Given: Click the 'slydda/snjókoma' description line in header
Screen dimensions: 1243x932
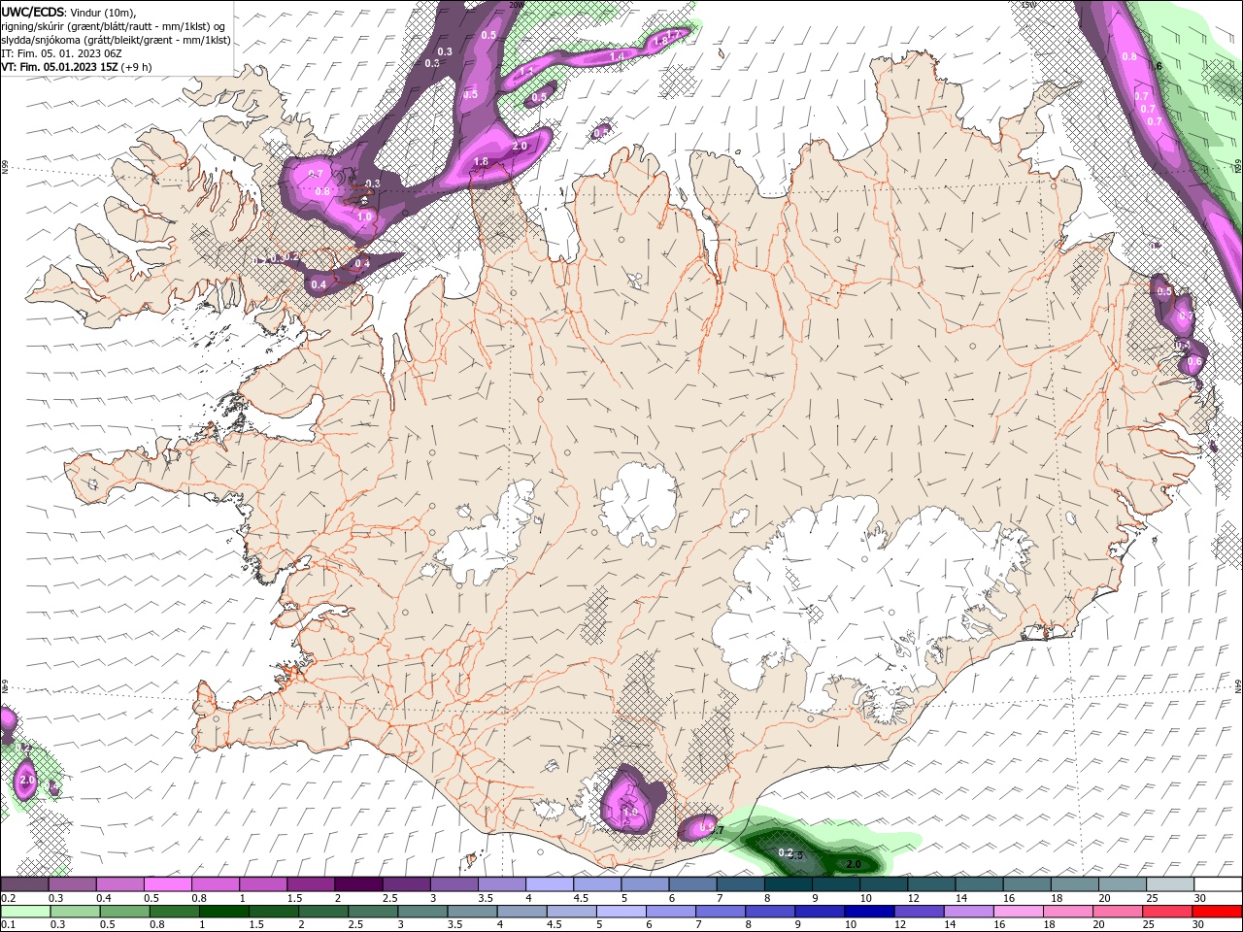Looking at the screenshot, I should pos(116,40).
